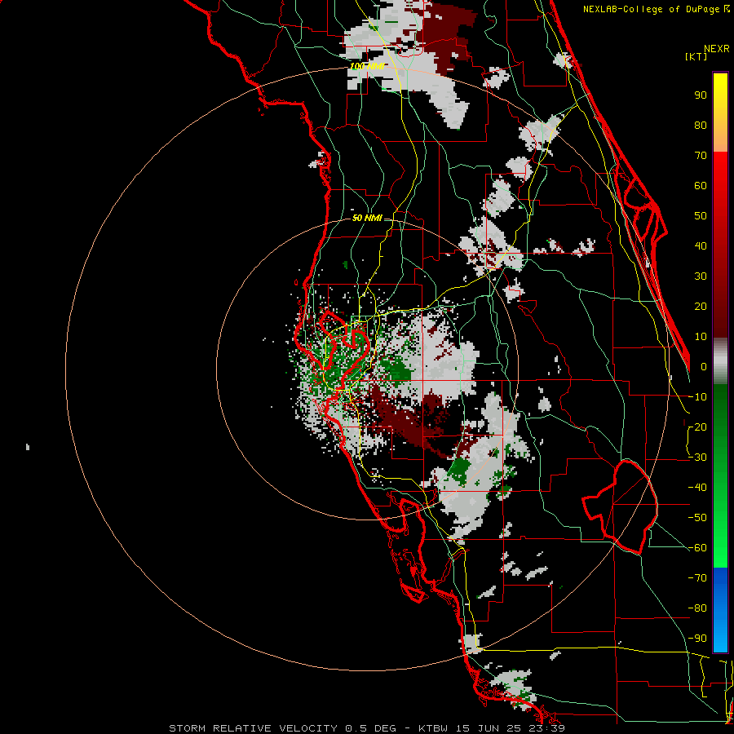Click the [KT] units label
734x734 pixels.
696,56
